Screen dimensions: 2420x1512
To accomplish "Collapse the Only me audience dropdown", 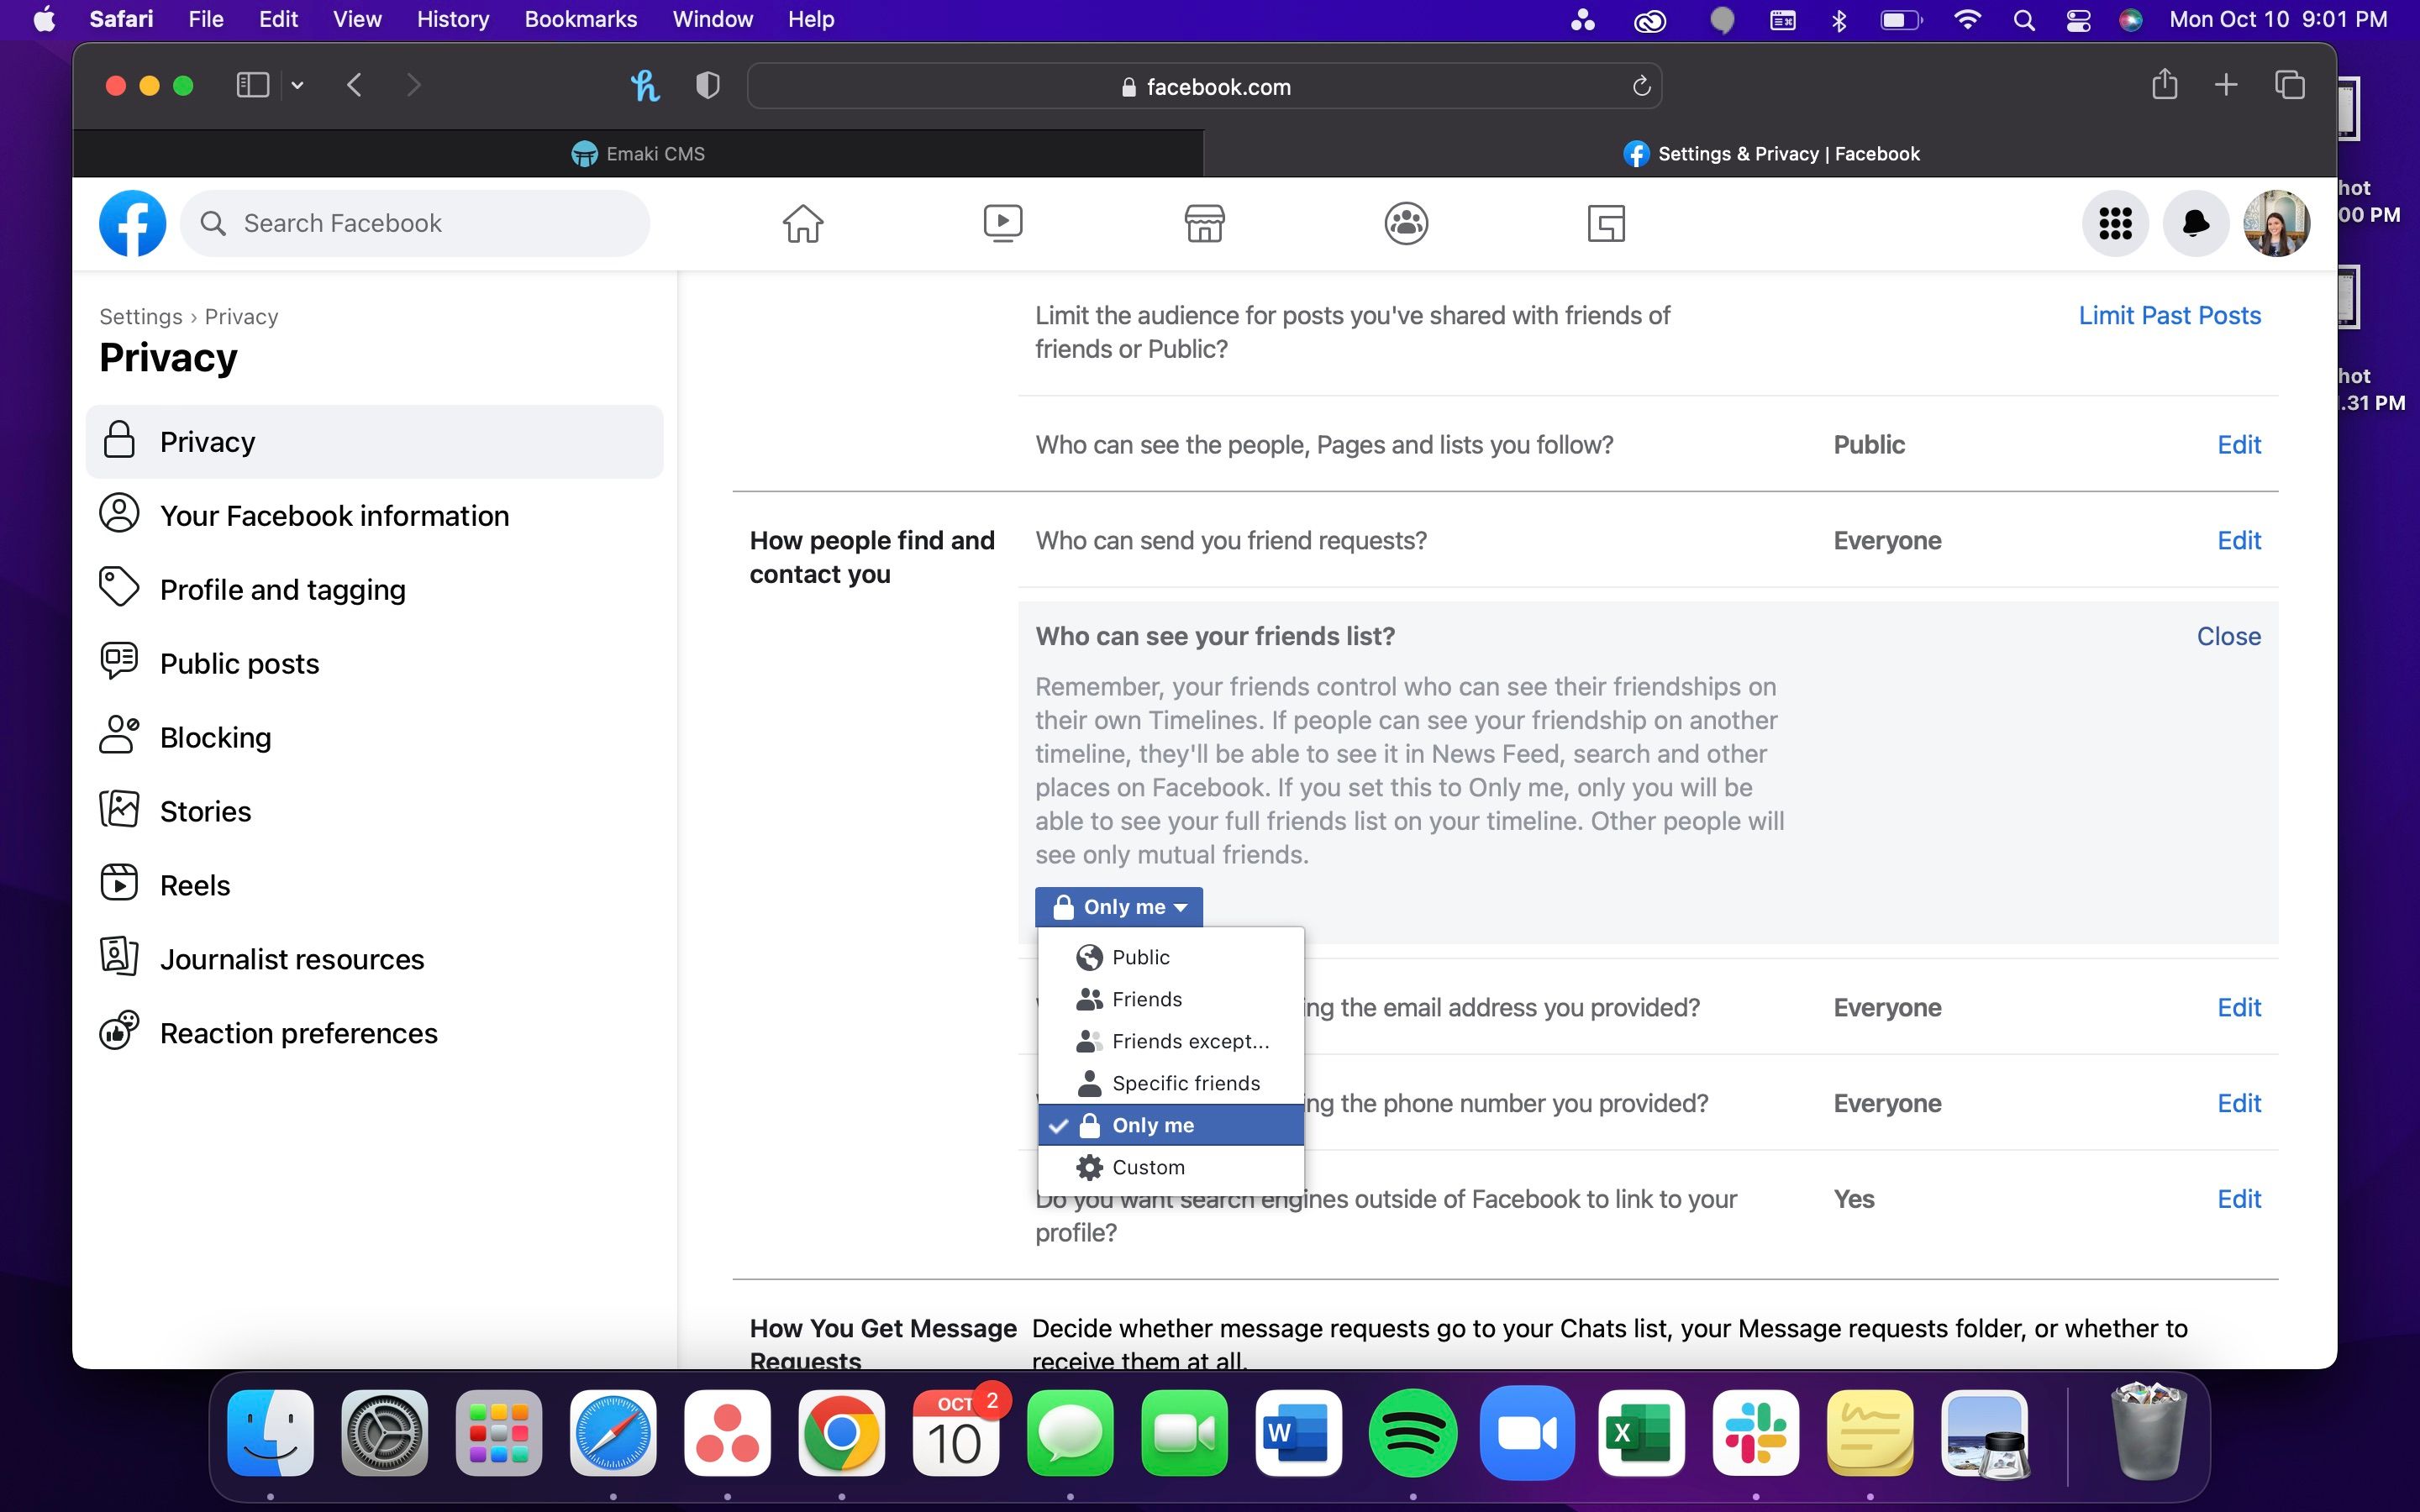I will pos(1118,907).
